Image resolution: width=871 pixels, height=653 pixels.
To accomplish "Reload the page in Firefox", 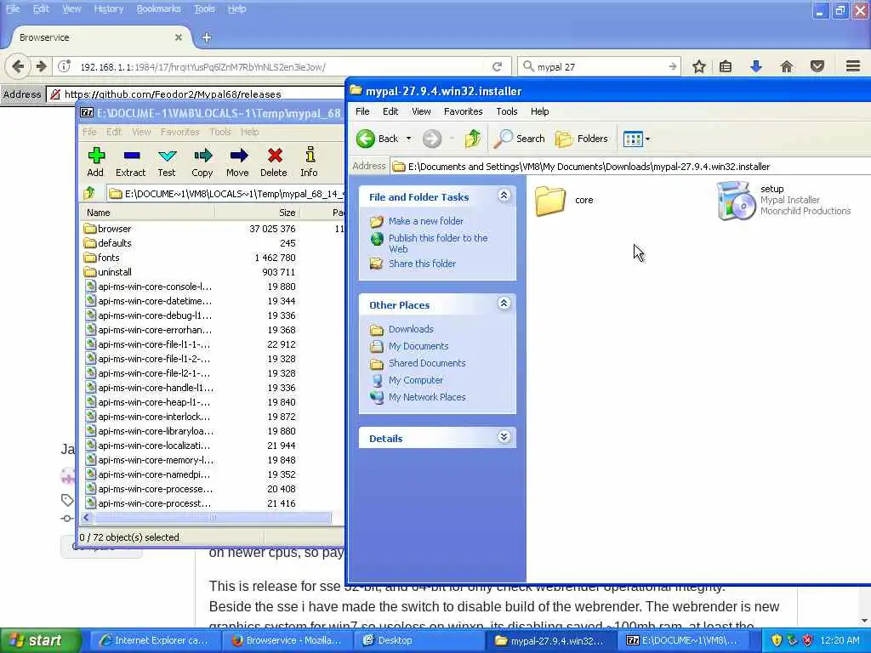I will [x=497, y=66].
